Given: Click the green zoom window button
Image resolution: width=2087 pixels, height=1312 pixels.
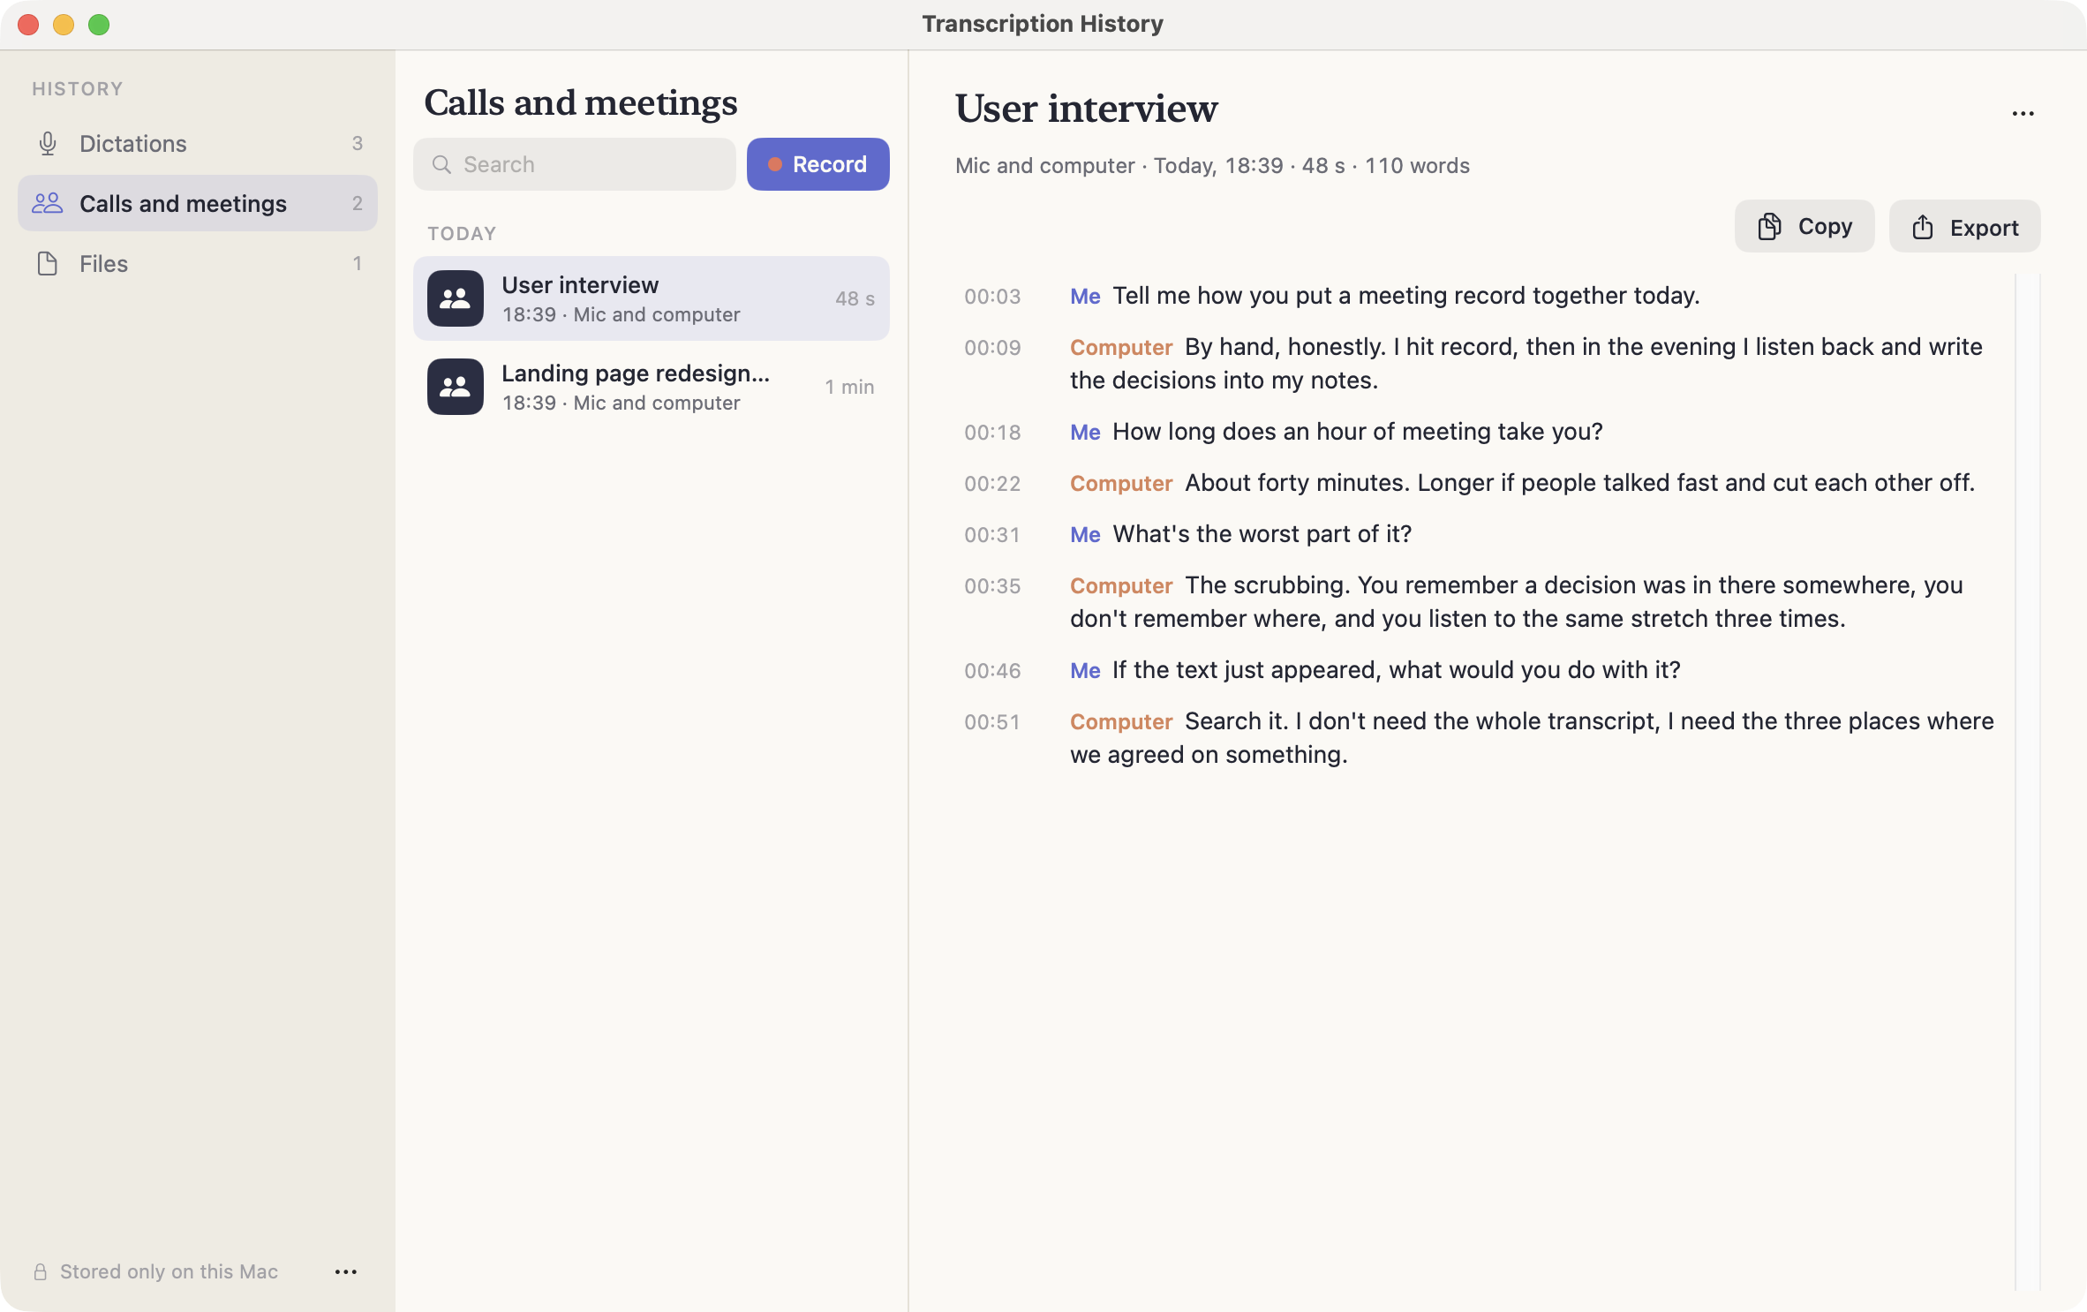Looking at the screenshot, I should coord(99,24).
